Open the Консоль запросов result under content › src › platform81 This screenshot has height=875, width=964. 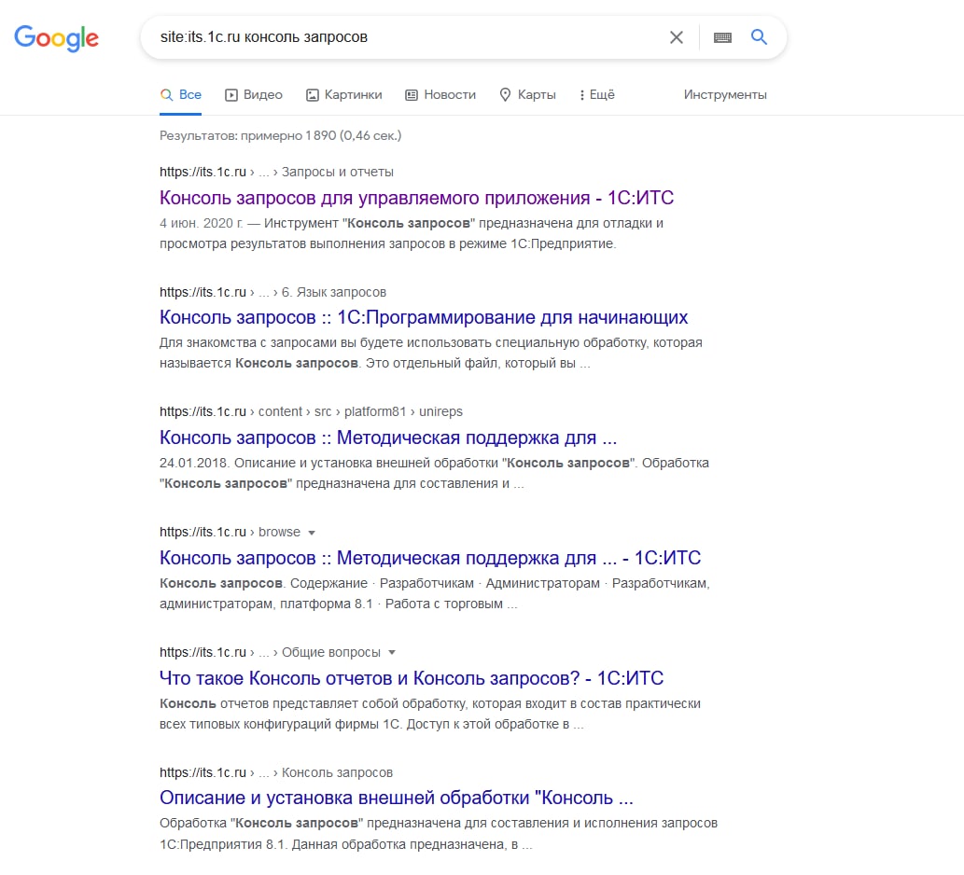tap(388, 437)
